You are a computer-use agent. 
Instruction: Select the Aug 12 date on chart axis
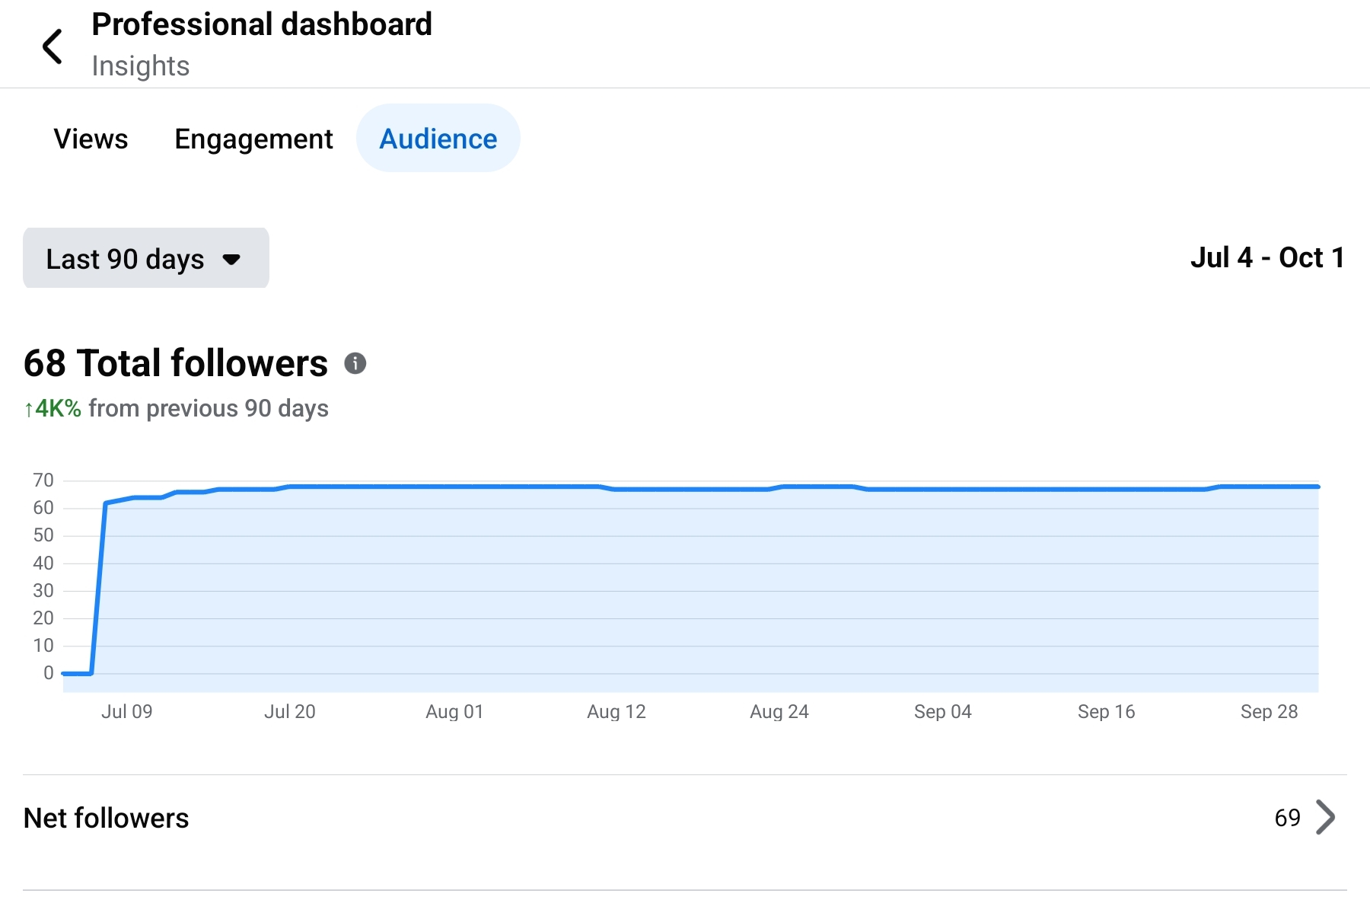tap(616, 711)
